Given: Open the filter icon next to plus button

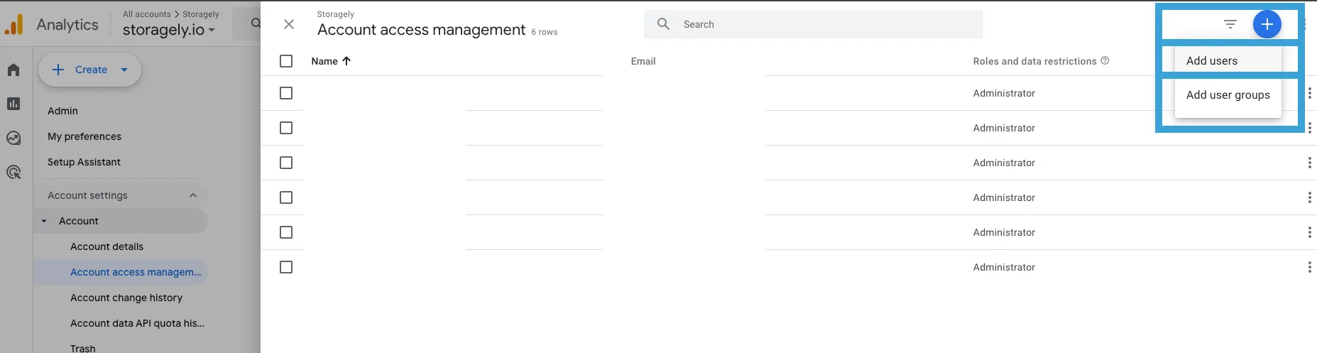Looking at the screenshot, I should point(1230,24).
